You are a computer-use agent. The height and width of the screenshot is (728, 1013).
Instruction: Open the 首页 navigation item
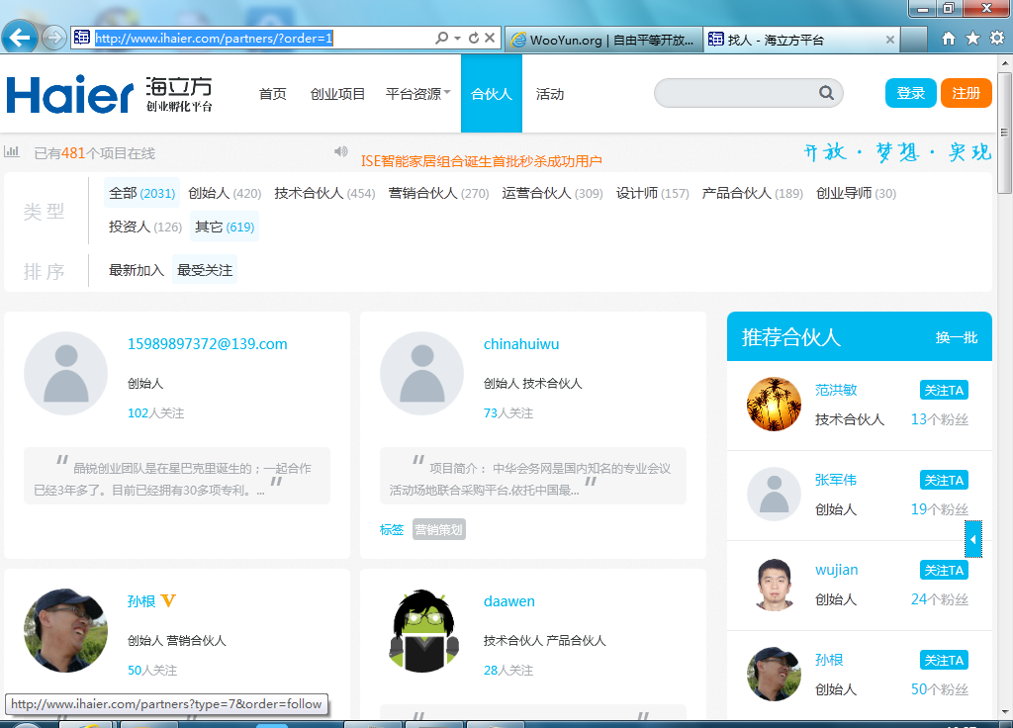(273, 94)
